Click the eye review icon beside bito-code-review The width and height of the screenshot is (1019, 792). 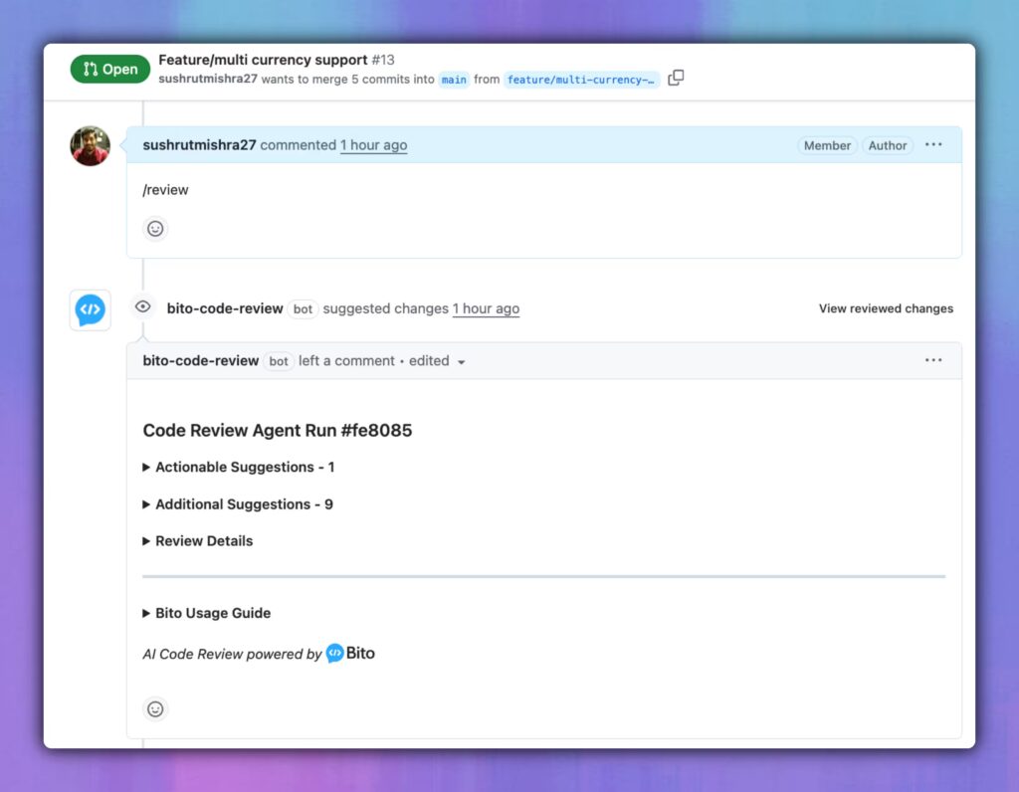(143, 306)
